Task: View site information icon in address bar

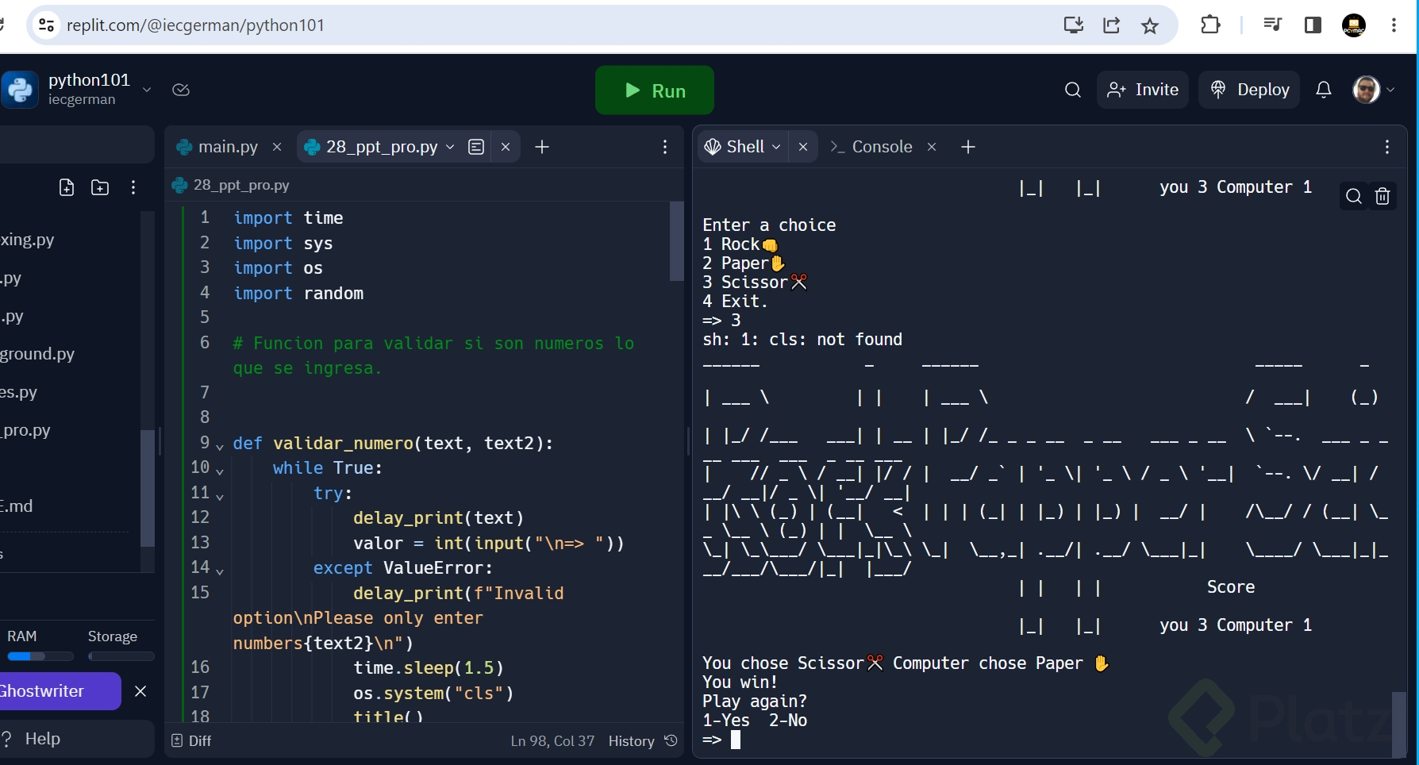Action: (x=47, y=25)
